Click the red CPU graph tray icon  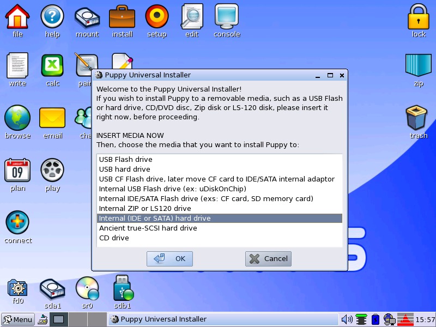point(405,319)
